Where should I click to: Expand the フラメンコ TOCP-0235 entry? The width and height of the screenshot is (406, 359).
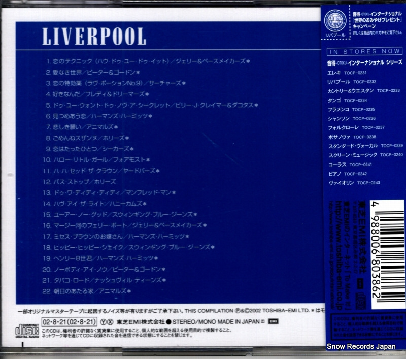click(x=350, y=109)
